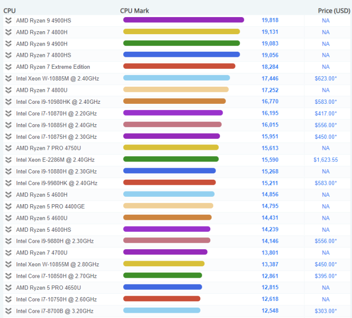The width and height of the screenshot is (352, 318).
Task: Click the green bar for Xeon E-2286M
Action: 171,159
